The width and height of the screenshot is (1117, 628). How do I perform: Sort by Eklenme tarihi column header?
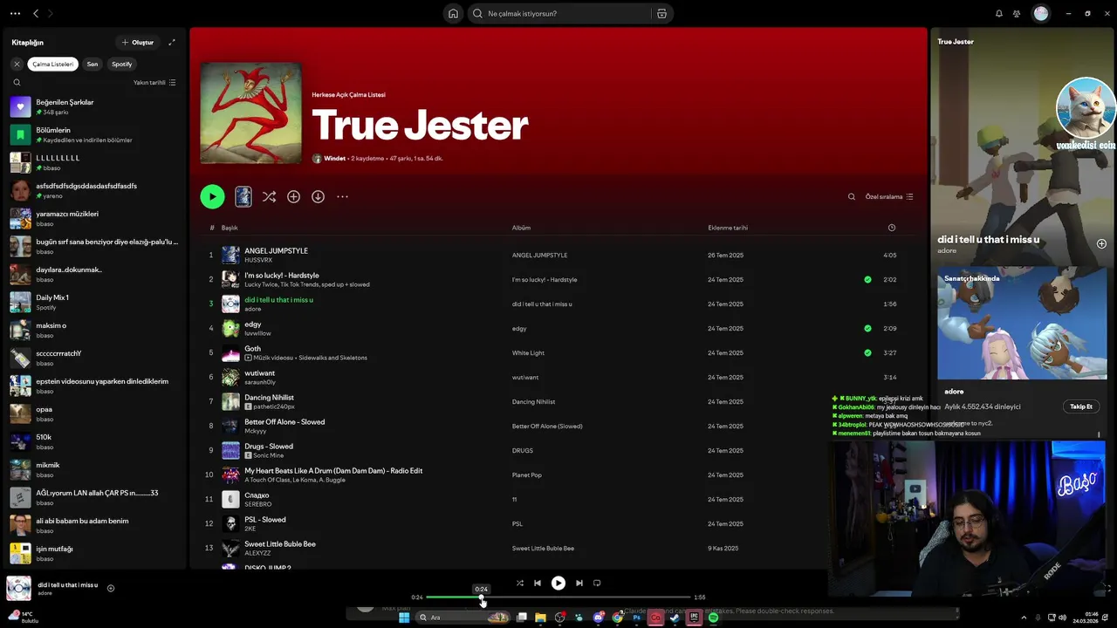728,228
